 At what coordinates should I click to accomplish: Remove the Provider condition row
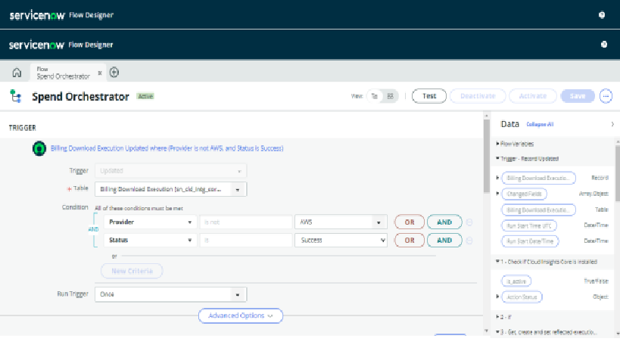[469, 222]
